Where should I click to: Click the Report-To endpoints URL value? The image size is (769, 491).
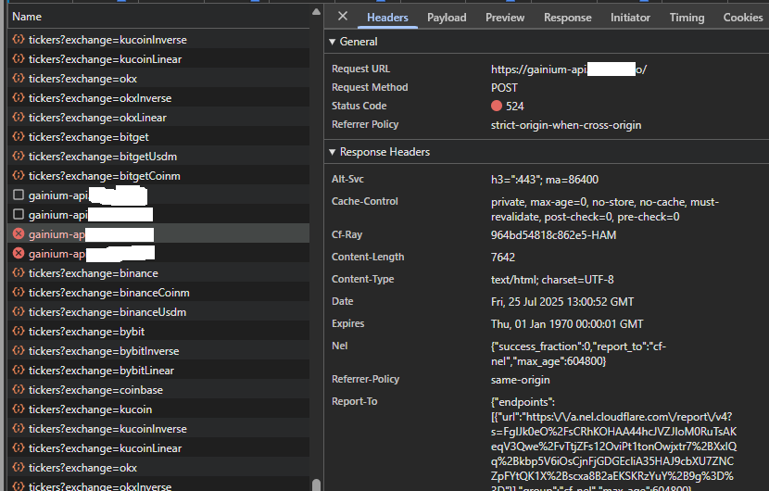pos(613,446)
